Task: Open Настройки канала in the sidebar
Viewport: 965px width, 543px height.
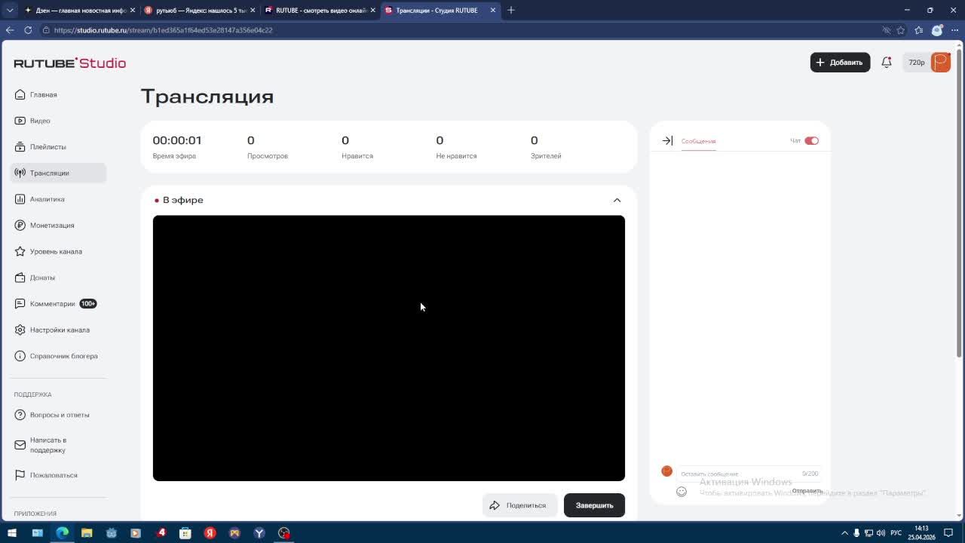Action: coord(60,330)
